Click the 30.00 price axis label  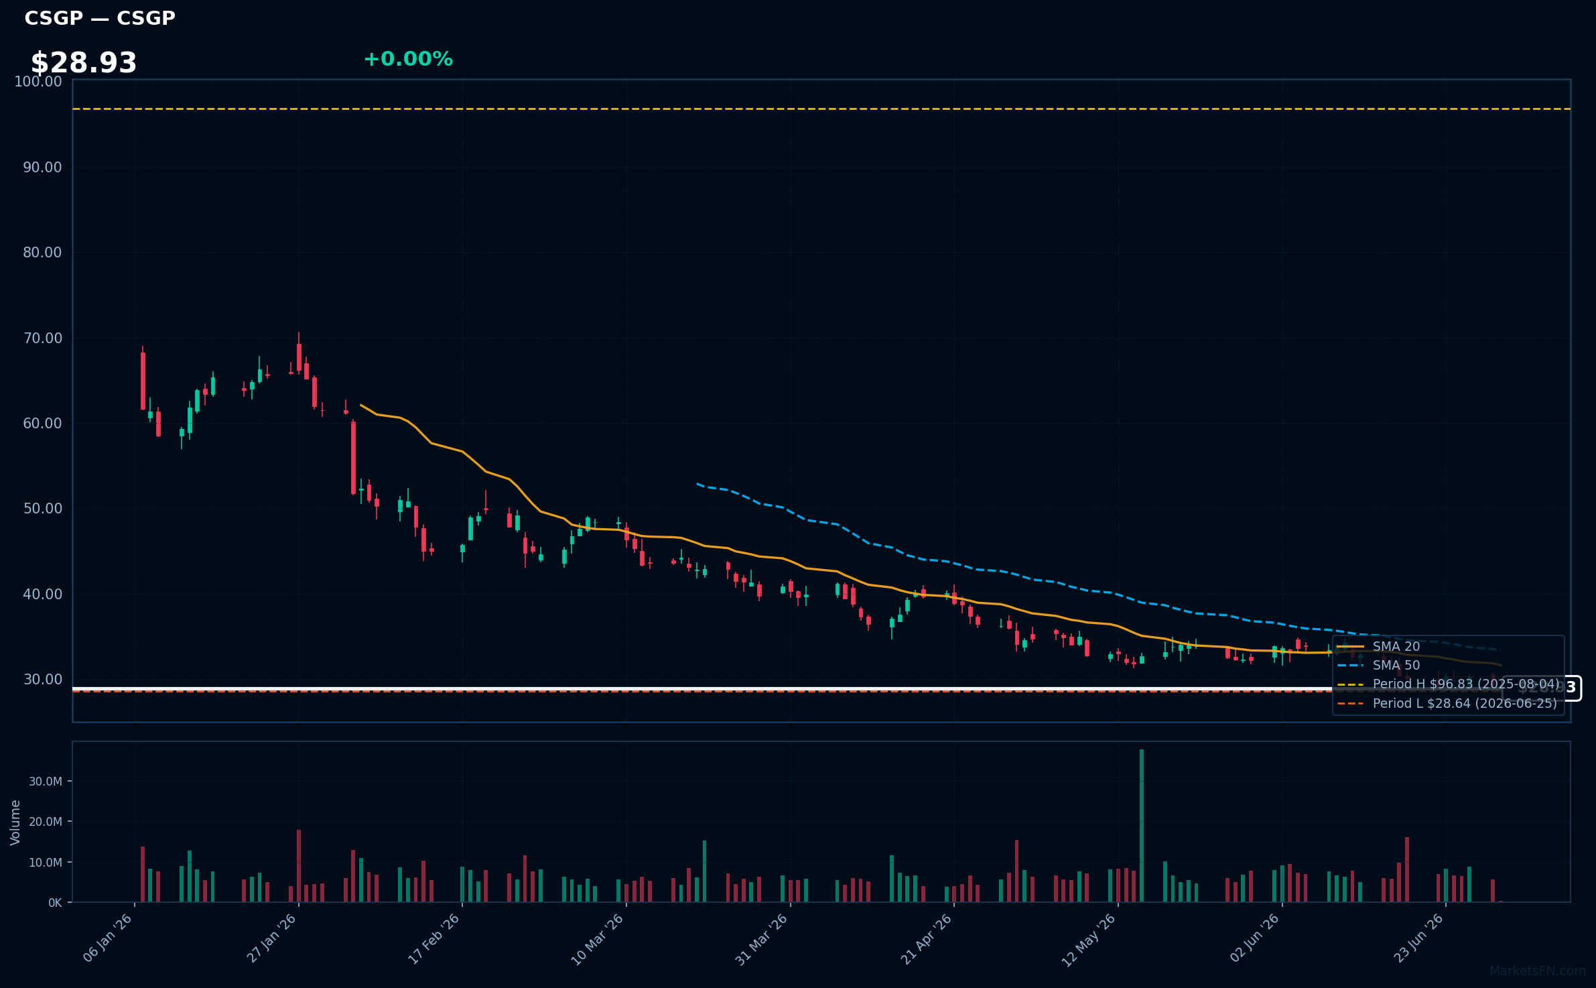pyautogui.click(x=42, y=679)
